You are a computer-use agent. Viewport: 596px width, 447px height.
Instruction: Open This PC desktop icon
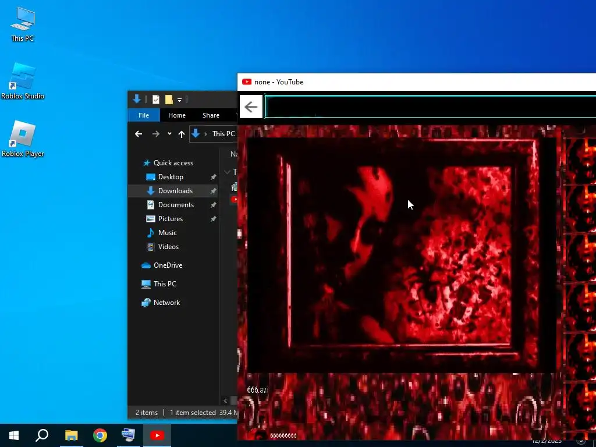[23, 24]
